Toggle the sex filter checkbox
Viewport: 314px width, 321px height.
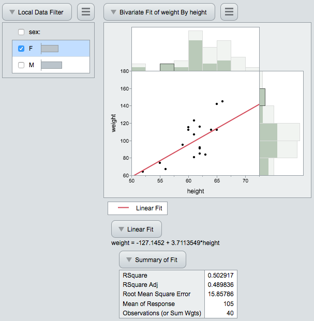(x=21, y=32)
